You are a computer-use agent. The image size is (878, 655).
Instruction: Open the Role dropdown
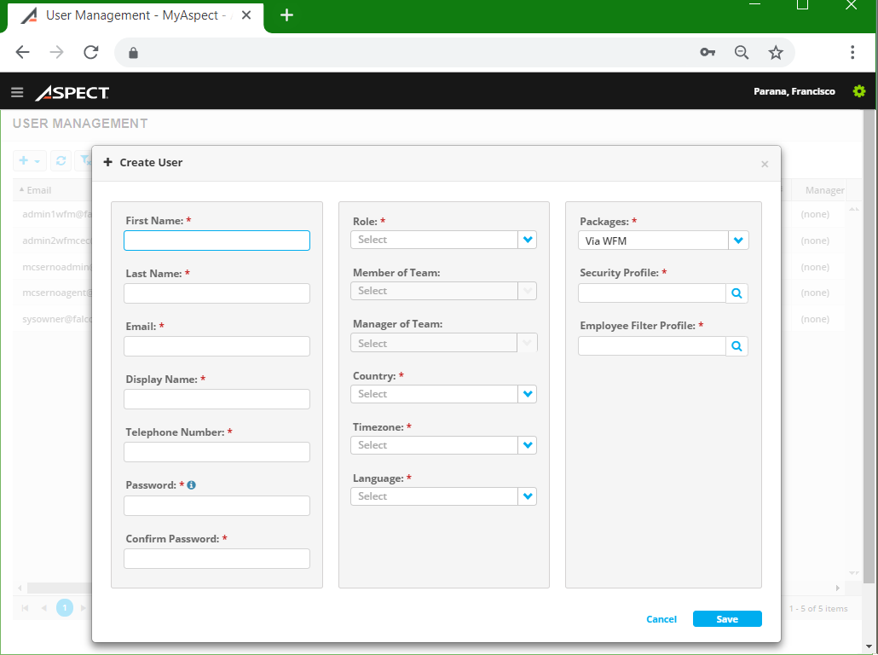(528, 240)
